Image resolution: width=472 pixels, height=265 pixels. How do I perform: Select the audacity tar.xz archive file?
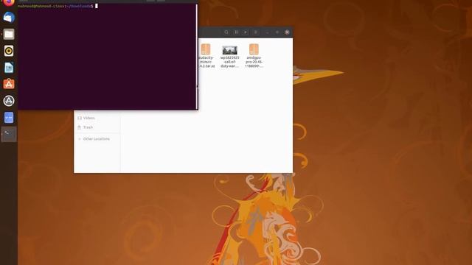206,56
